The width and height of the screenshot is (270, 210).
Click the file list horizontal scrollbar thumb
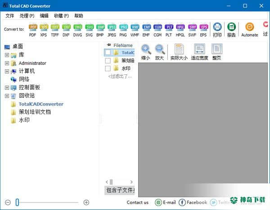[111, 182]
